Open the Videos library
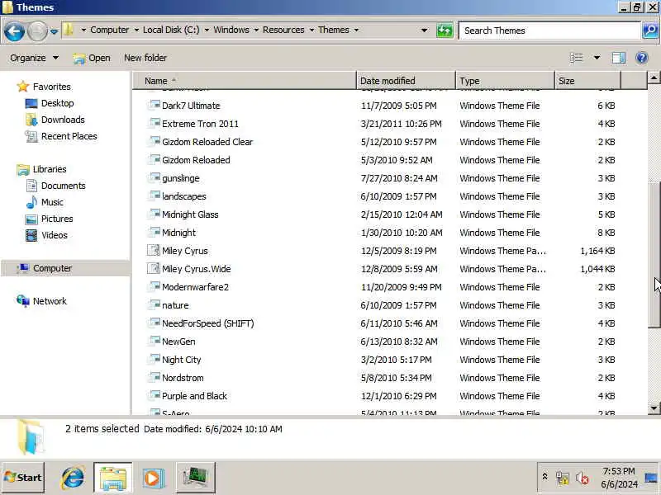 (54, 235)
